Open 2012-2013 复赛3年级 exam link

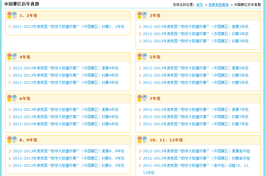(196, 27)
